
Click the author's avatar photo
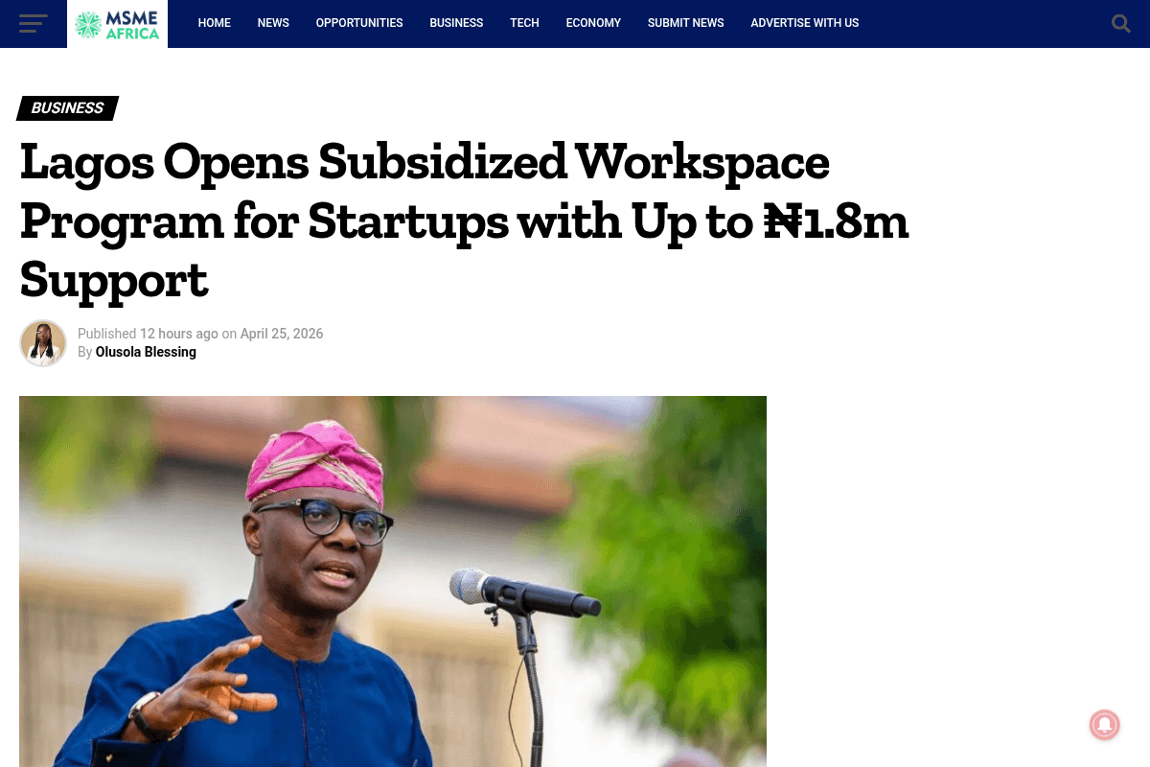[x=42, y=343]
